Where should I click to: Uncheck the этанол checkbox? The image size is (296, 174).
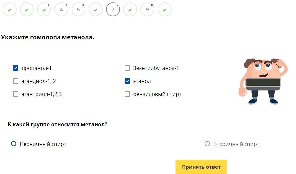coord(127,81)
